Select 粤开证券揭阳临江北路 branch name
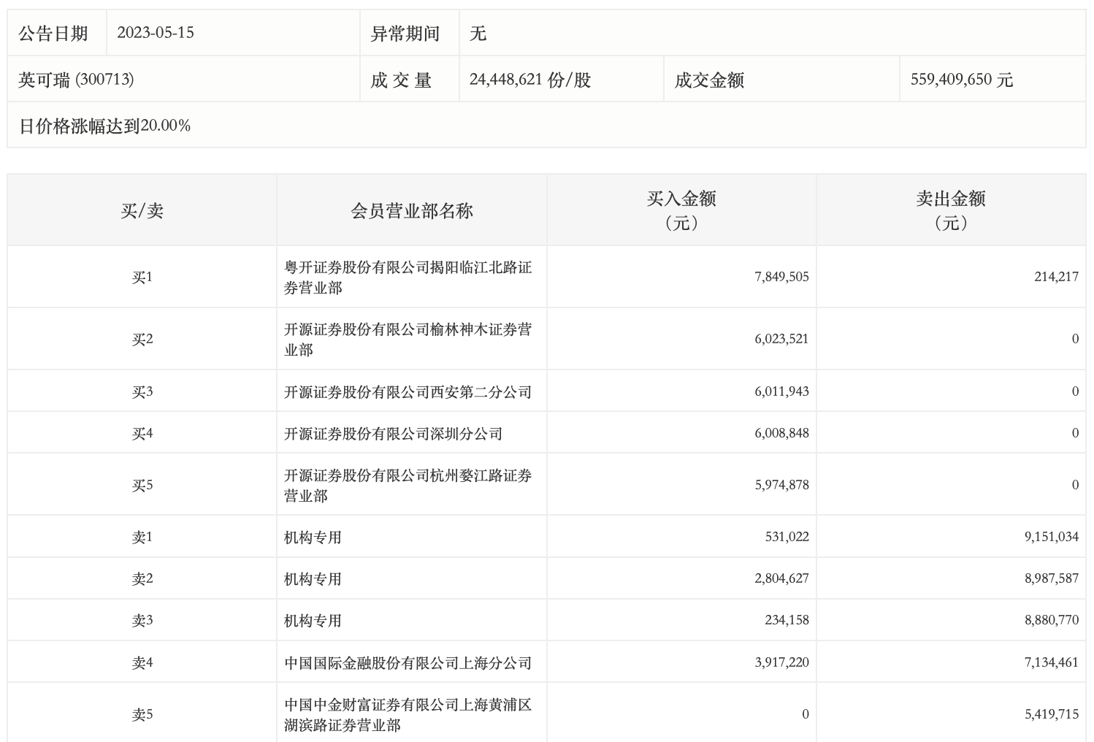This screenshot has width=1094, height=742. point(408,278)
